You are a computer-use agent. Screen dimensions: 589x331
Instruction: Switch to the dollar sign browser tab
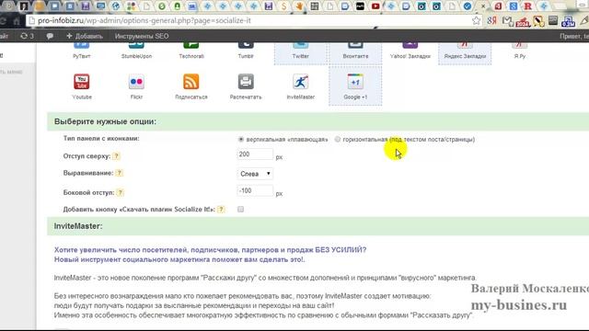pos(284,6)
